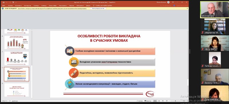Switch to Reading view icon
Image resolution: width=229 pixels, height=104 pixels.
tap(163, 101)
